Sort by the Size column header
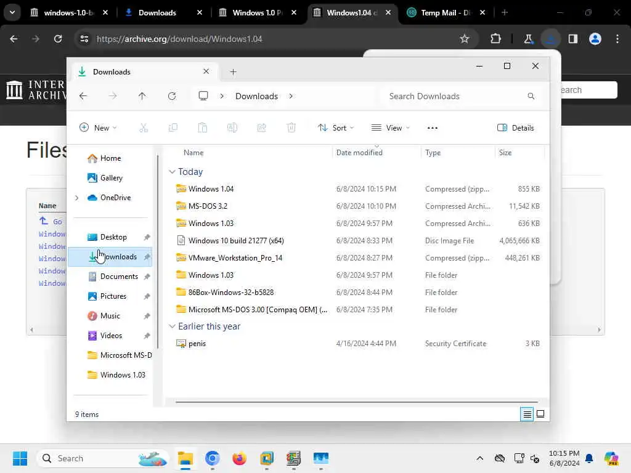This screenshot has width=631, height=473. pos(505,153)
